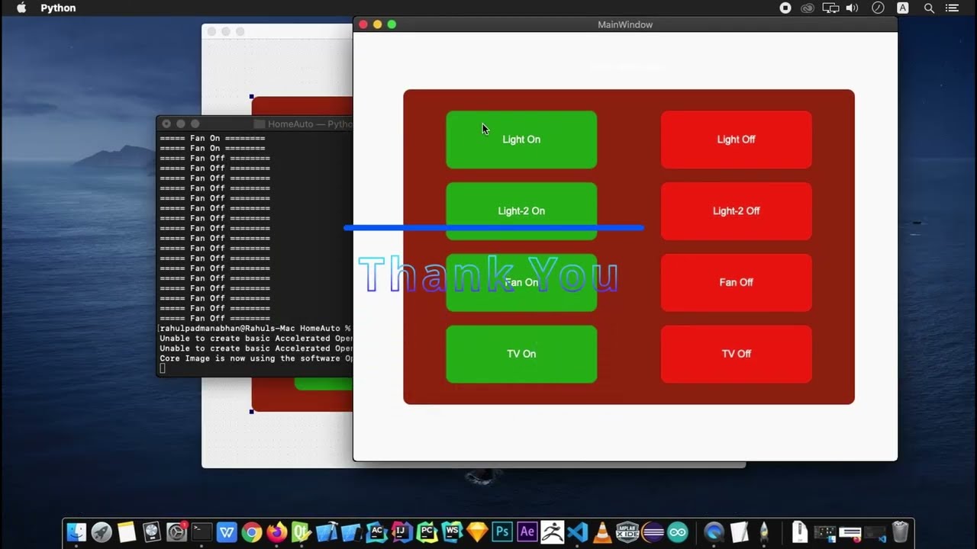Launch Google Chrome from the dock
977x549 pixels.
click(x=252, y=531)
